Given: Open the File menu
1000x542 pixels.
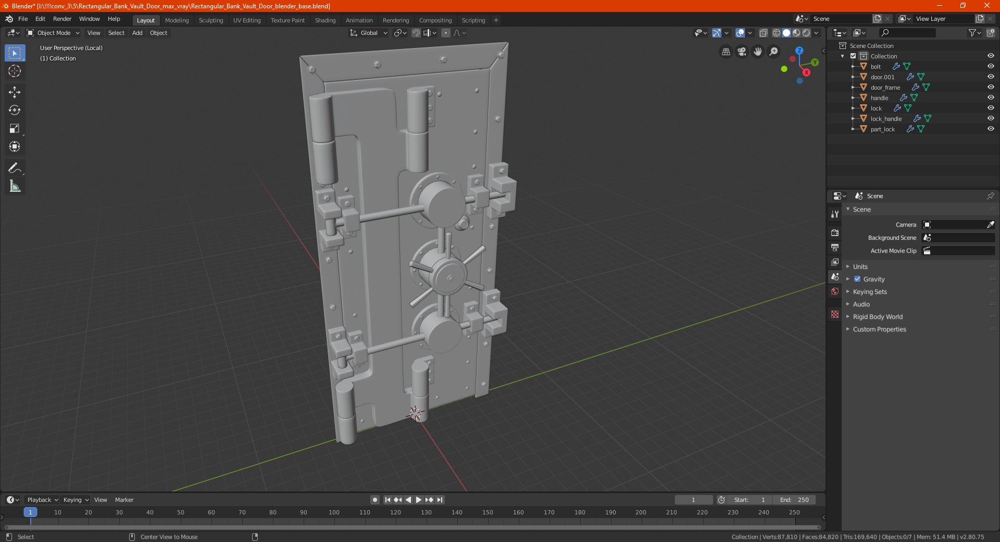Looking at the screenshot, I should pyautogui.click(x=23, y=19).
